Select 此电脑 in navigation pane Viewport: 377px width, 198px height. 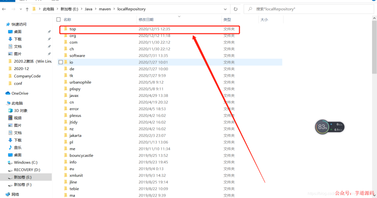[x=17, y=103]
